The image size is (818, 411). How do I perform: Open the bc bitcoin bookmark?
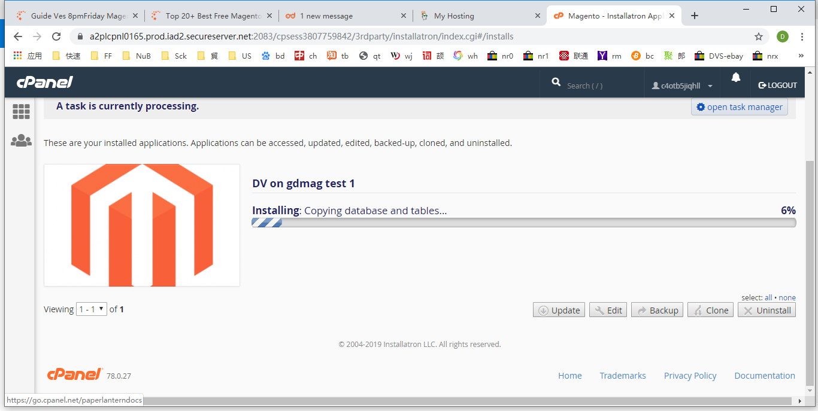[643, 56]
